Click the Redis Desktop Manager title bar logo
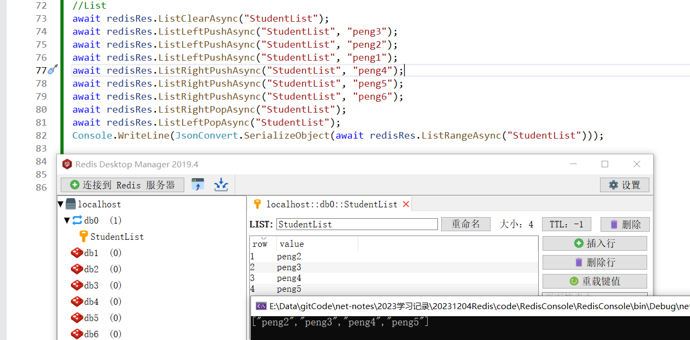Screen dimensions: 690x340 tap(67, 164)
